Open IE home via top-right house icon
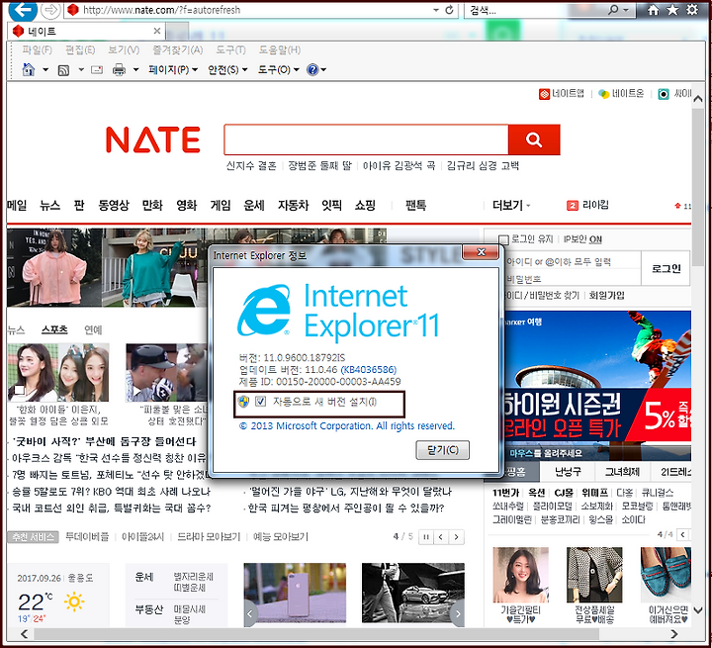This screenshot has height=648, width=712. click(x=653, y=10)
